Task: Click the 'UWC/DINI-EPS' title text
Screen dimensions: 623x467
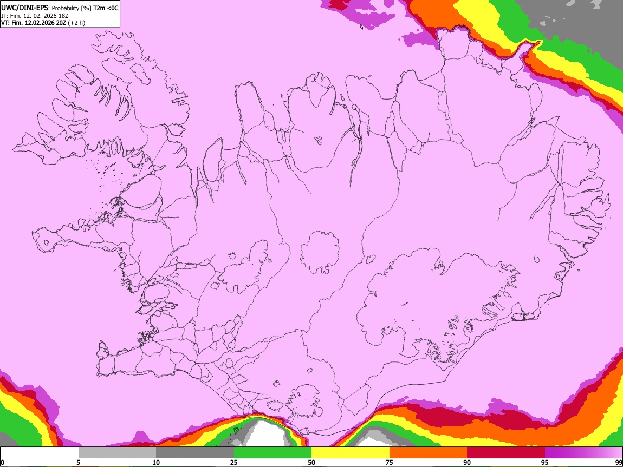Action: (x=24, y=8)
